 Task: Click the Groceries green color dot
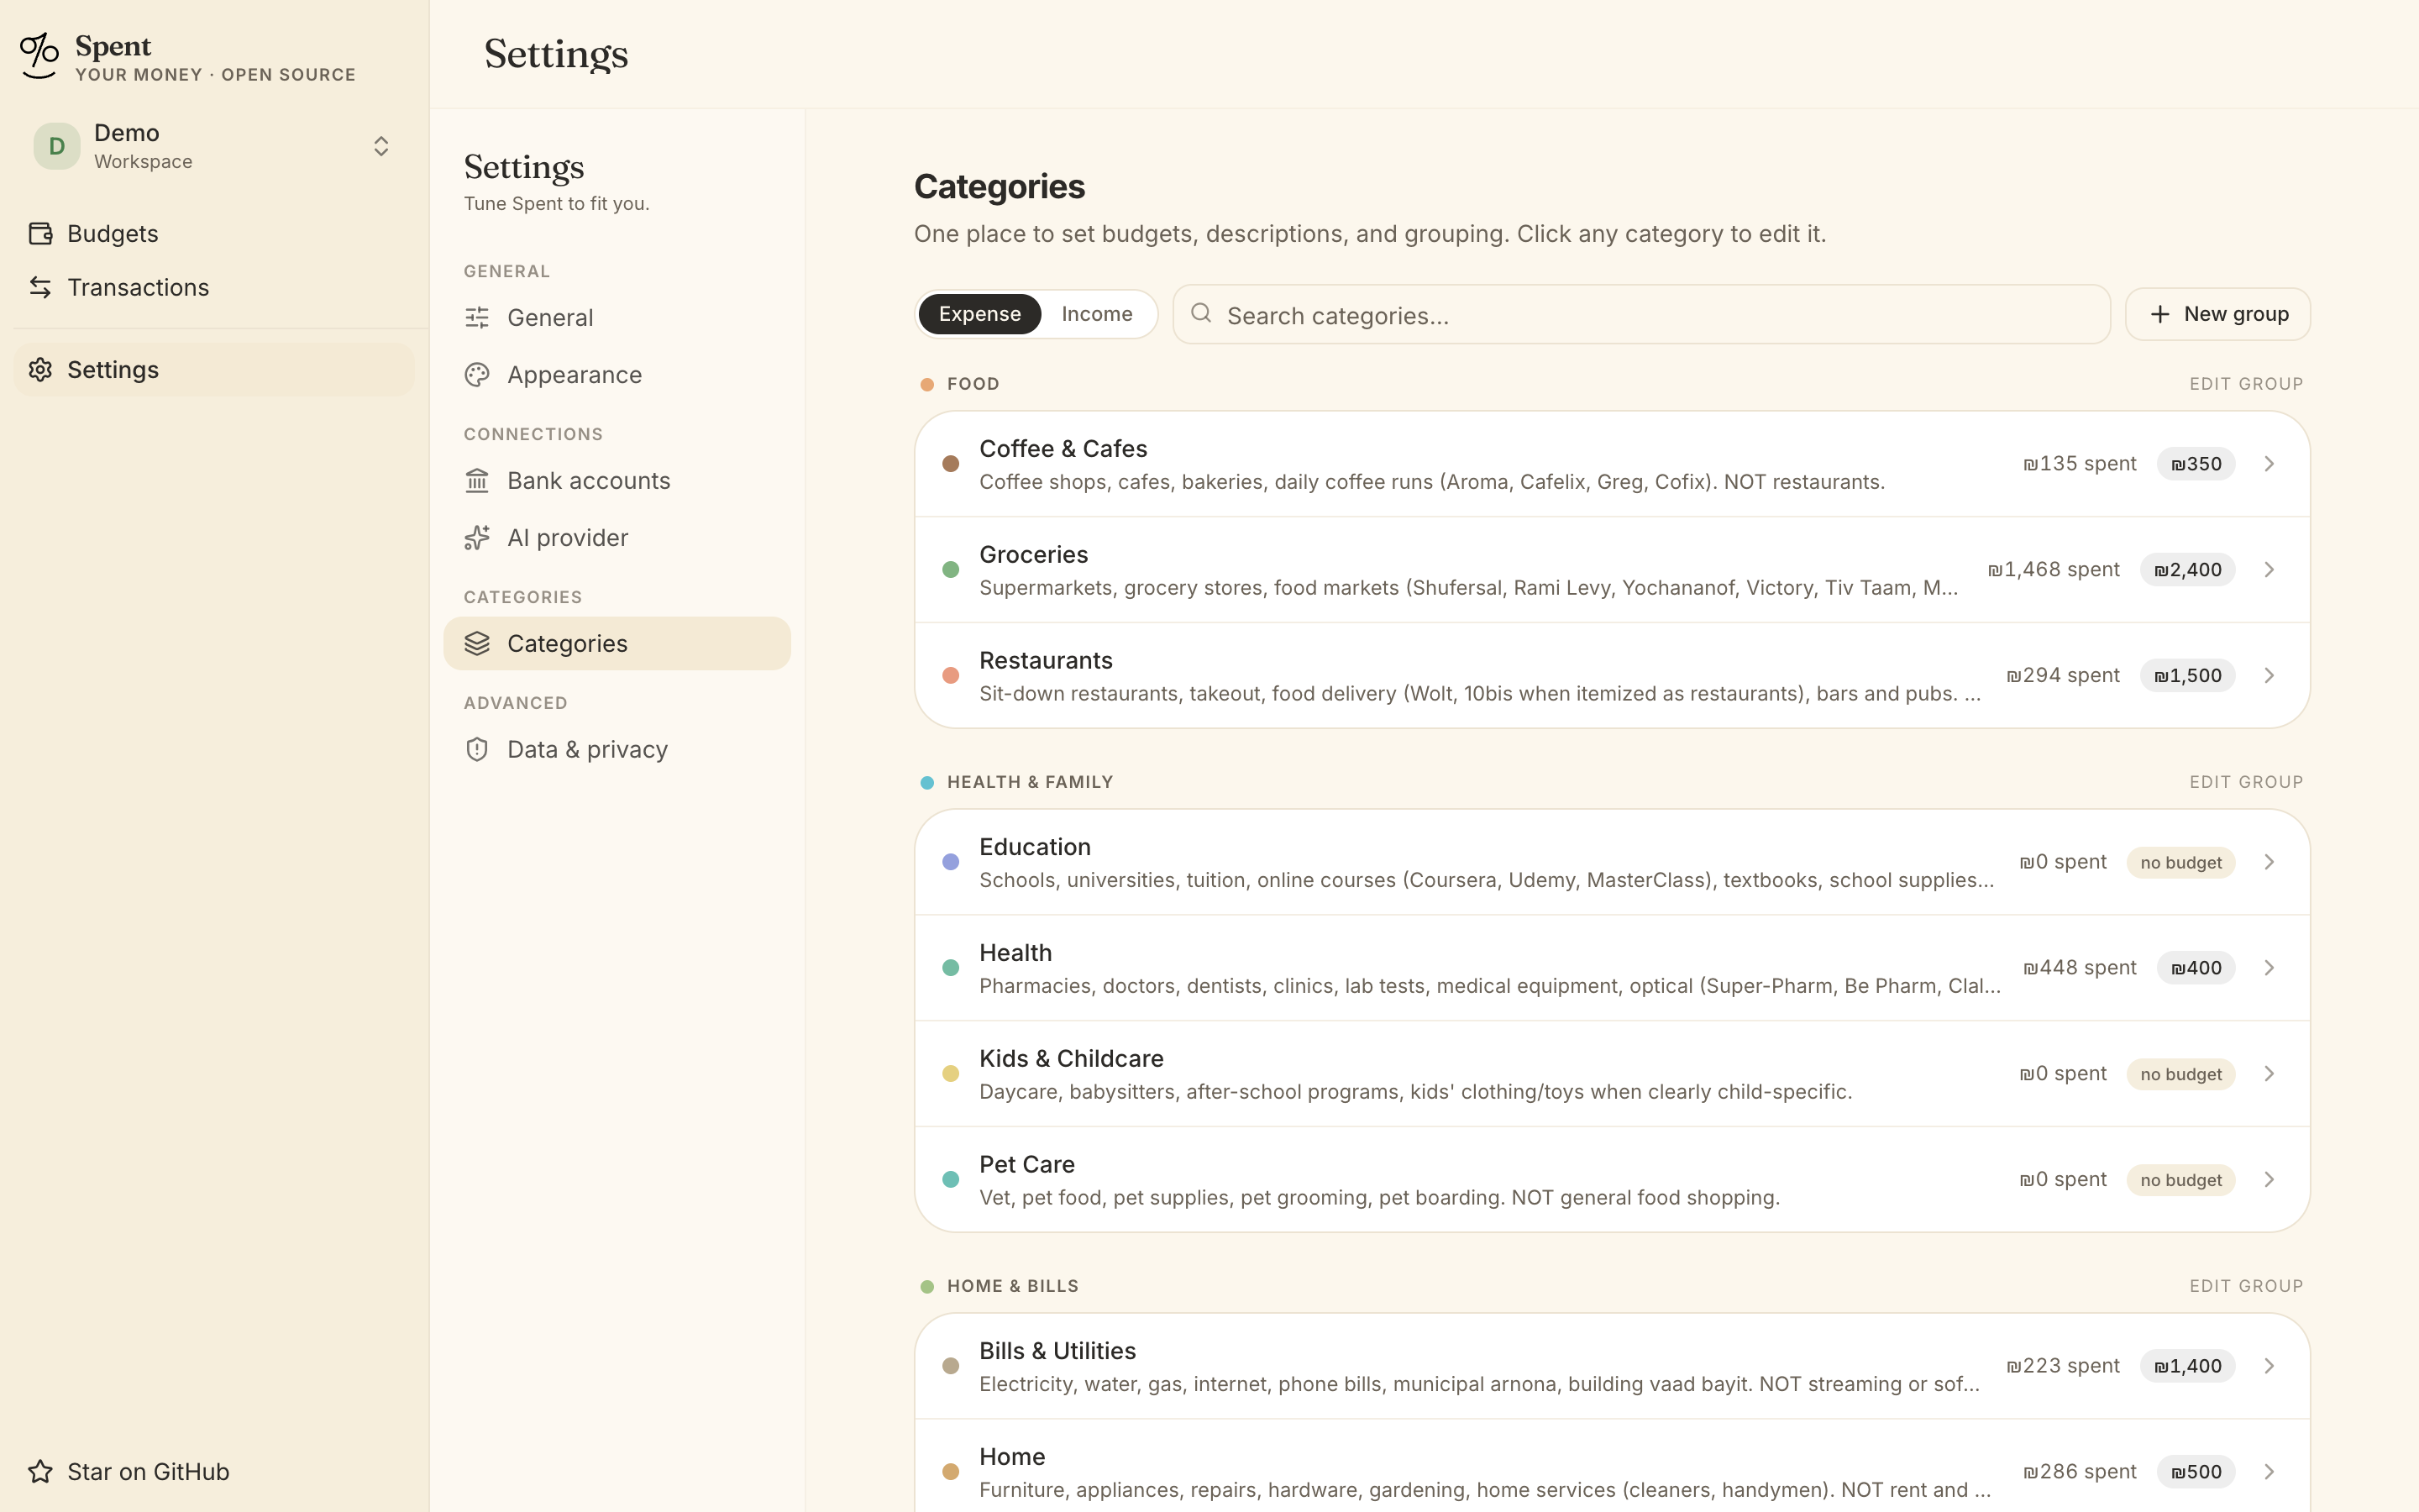[x=951, y=570]
